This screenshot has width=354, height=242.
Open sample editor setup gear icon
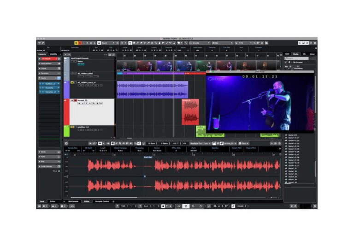point(279,143)
